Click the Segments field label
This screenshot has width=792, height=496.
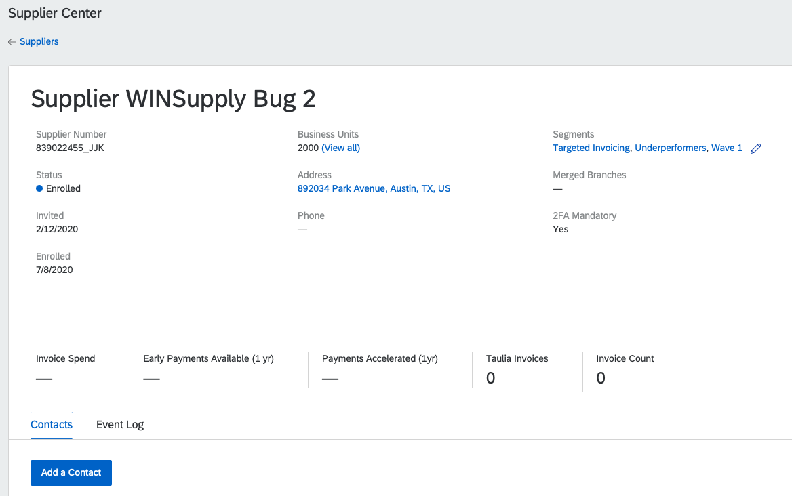click(x=573, y=134)
